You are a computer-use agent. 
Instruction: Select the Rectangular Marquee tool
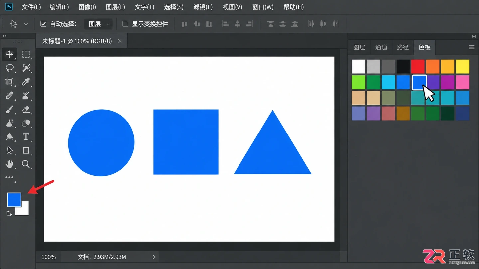click(26, 54)
